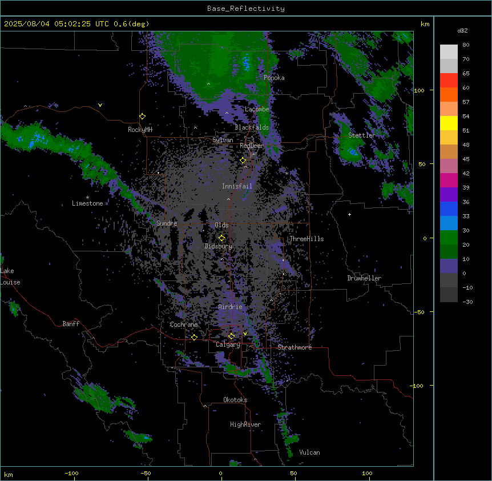This screenshot has height=481, width=492.
Task: Select the purple 10 dBZ legend swatch
Action: 449,266
